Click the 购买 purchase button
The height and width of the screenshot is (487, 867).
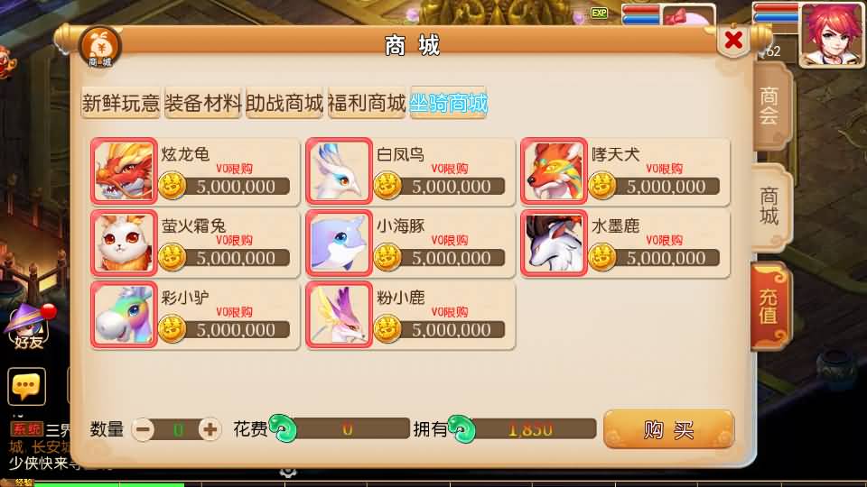[668, 429]
